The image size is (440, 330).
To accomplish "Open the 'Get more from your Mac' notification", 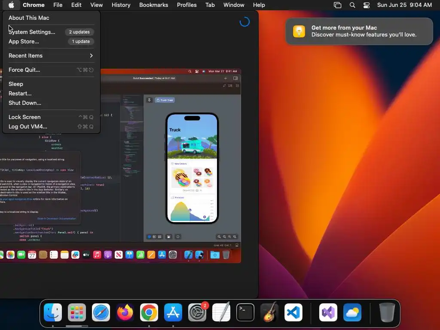I will point(359,31).
